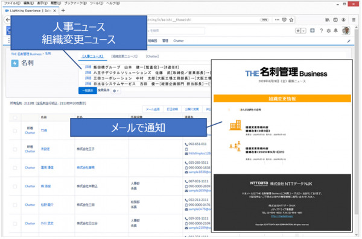Switch to the 組織変更ニュース tab
This screenshot has width=362, height=239.
click(x=124, y=56)
